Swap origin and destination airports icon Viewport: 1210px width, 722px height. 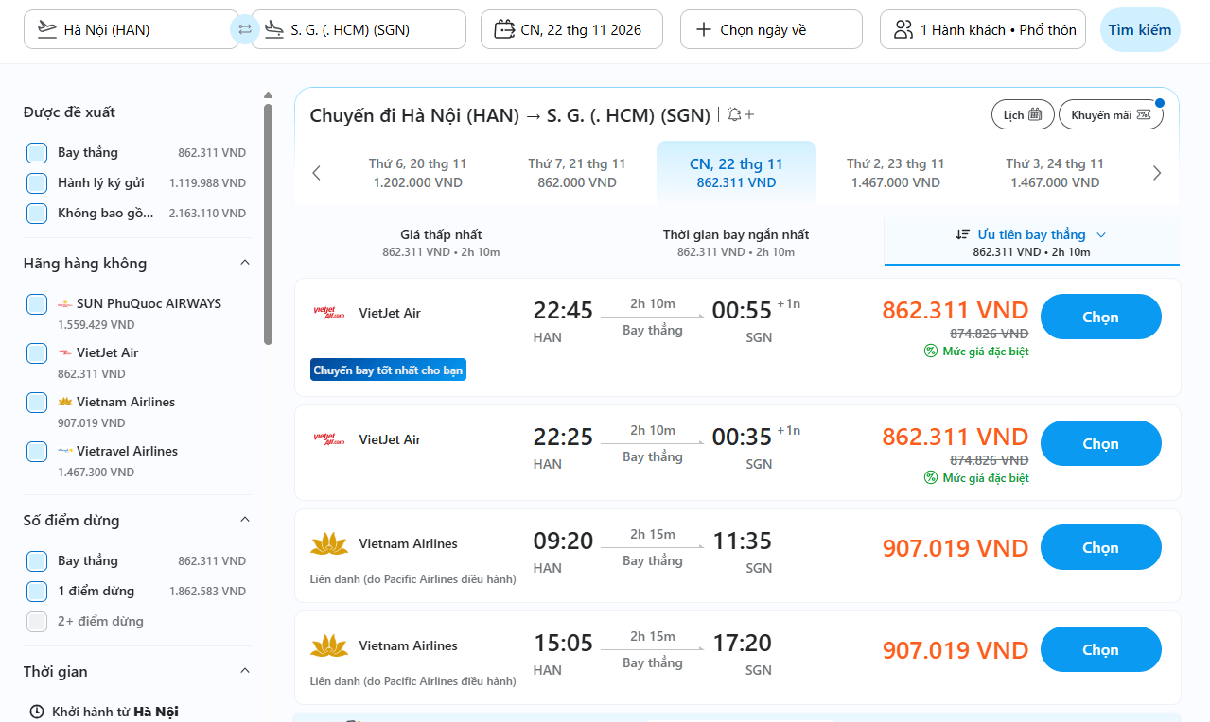[x=245, y=29]
